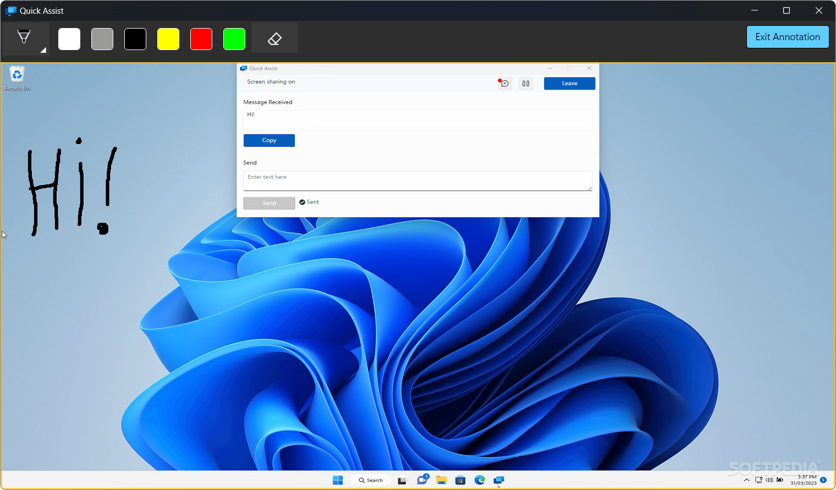The height and width of the screenshot is (490, 836).
Task: Select the eraser tool
Action: 274,38
